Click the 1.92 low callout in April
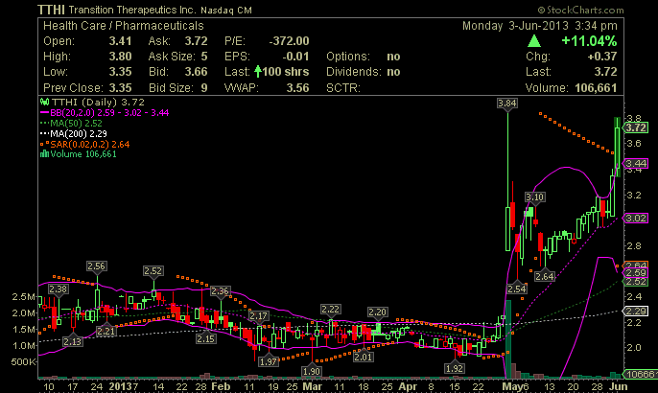Viewport: 658px width, 393px height. 454,369
